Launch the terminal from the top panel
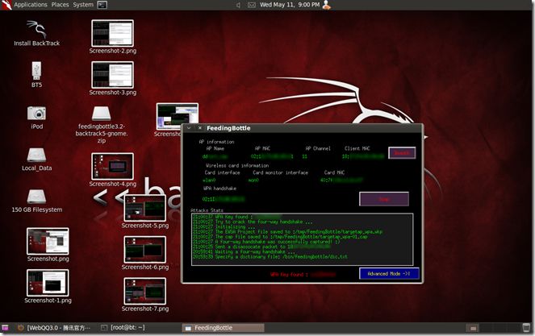The height and width of the screenshot is (336, 535). tap(102, 5)
